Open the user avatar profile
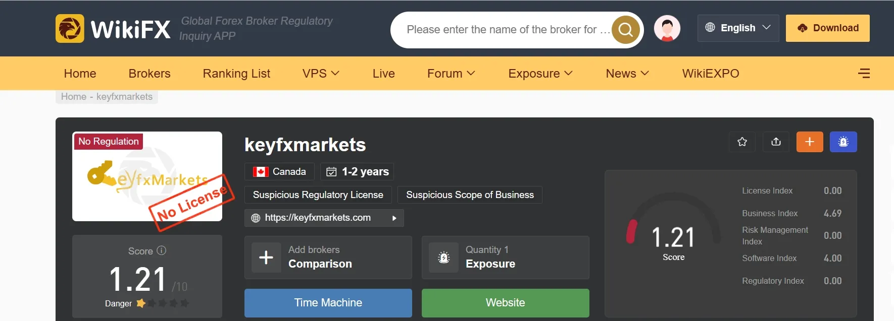 (667, 28)
